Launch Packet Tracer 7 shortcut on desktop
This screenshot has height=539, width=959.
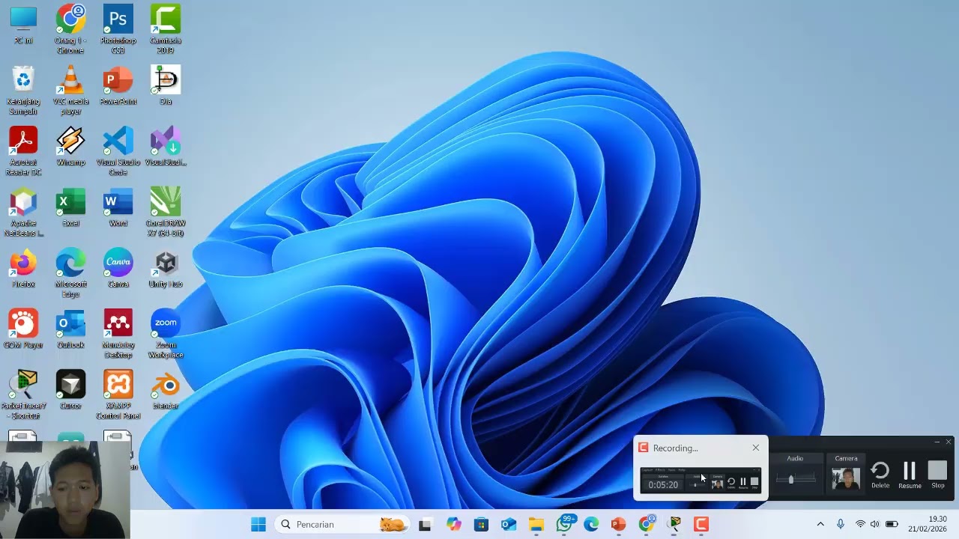point(23,395)
